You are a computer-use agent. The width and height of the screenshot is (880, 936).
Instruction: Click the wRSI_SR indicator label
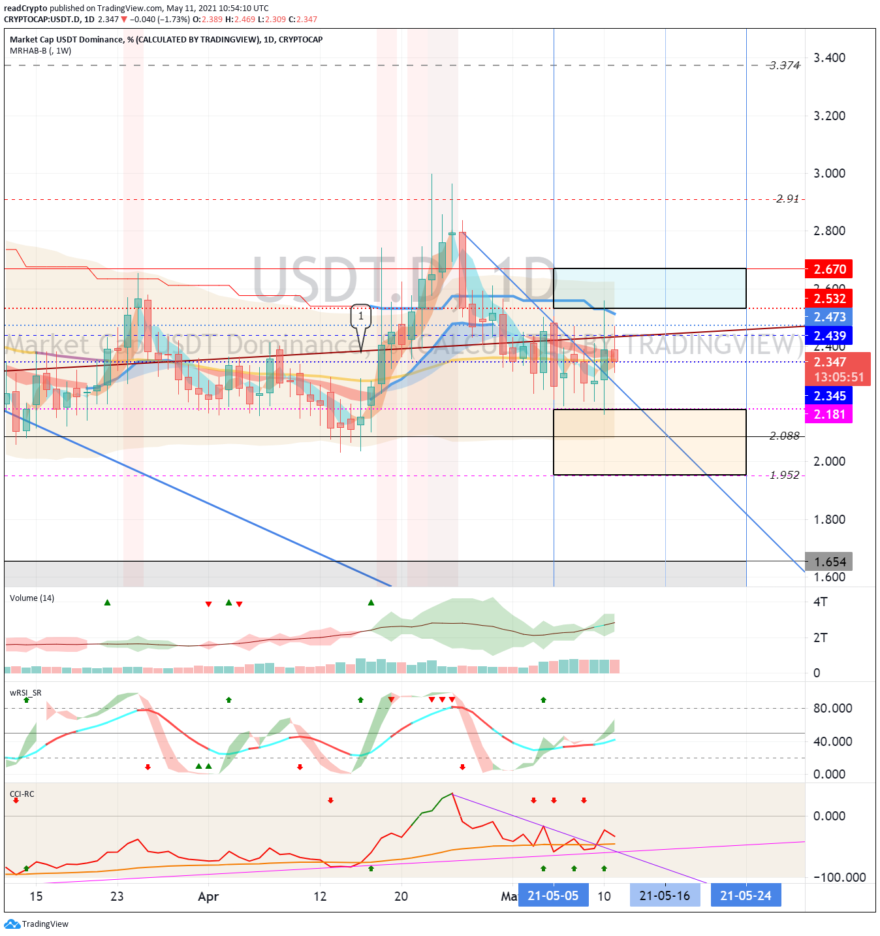coord(25,692)
